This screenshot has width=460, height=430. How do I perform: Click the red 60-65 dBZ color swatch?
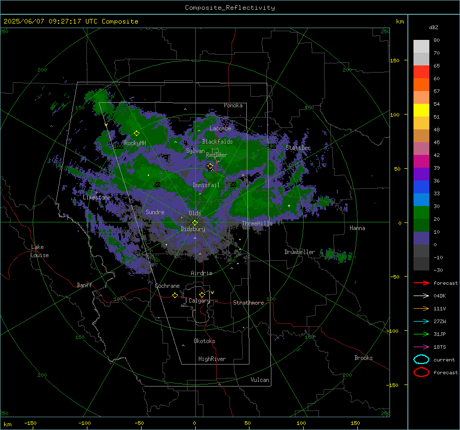(421, 72)
